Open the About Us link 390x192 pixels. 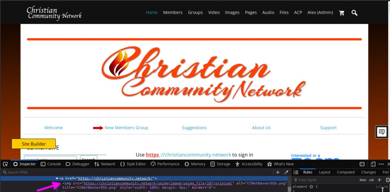(261, 128)
